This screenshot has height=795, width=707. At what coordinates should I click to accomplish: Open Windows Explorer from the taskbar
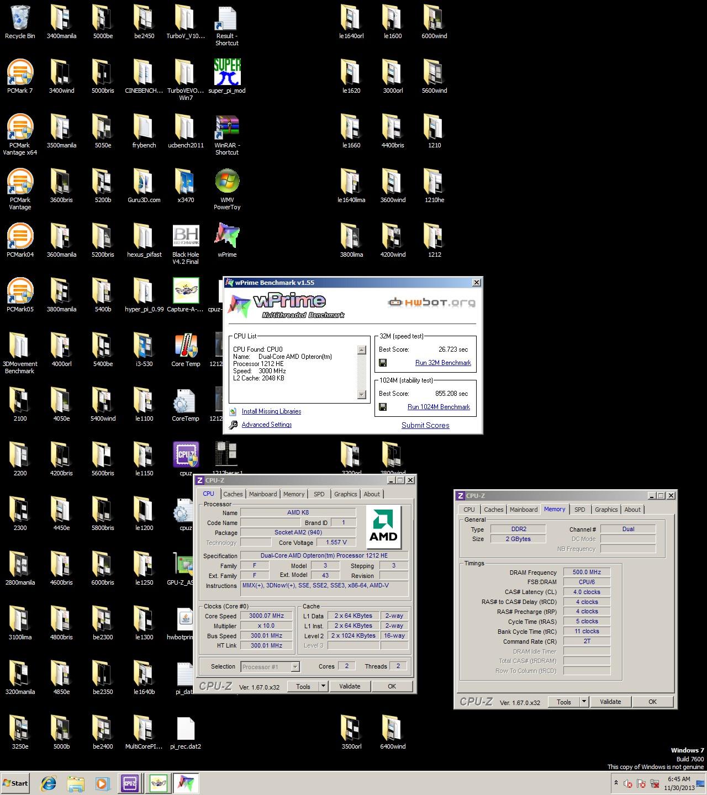(x=76, y=783)
